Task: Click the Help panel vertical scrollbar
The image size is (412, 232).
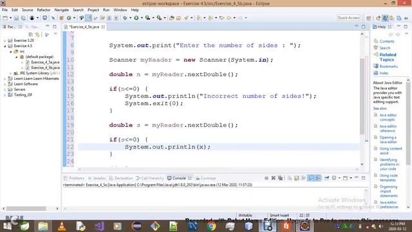Action: [408, 124]
